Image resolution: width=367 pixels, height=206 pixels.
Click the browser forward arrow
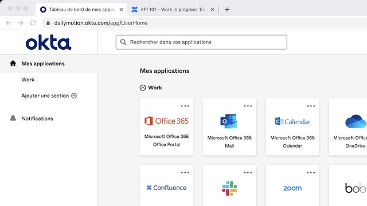click(x=21, y=23)
